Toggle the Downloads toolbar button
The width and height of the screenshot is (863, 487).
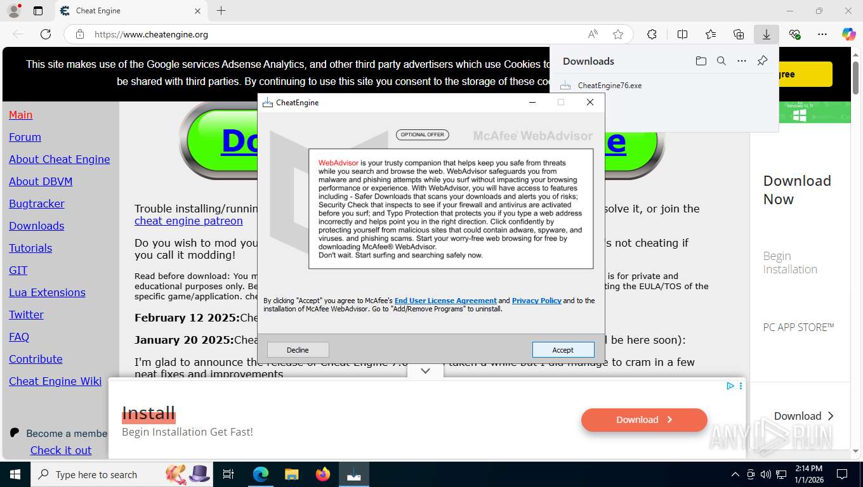pos(767,34)
